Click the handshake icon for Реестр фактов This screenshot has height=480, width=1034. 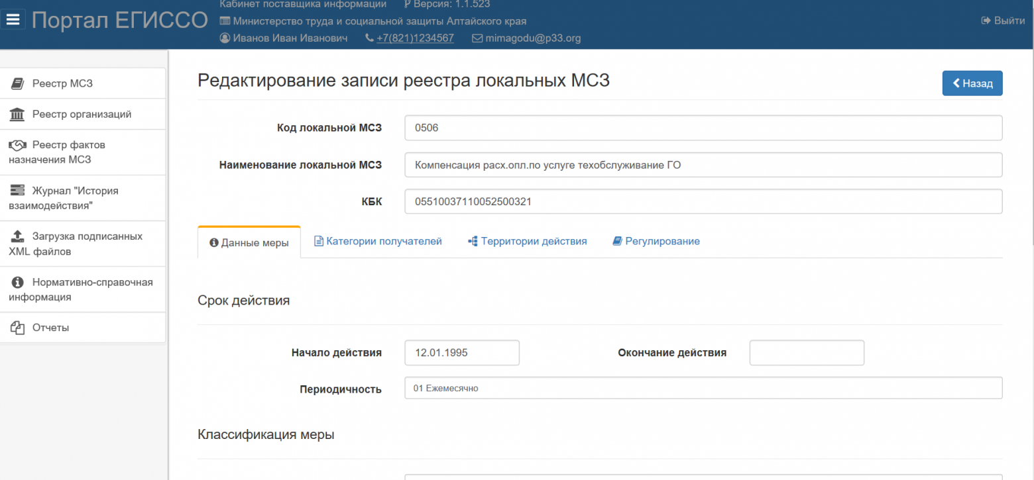(18, 145)
